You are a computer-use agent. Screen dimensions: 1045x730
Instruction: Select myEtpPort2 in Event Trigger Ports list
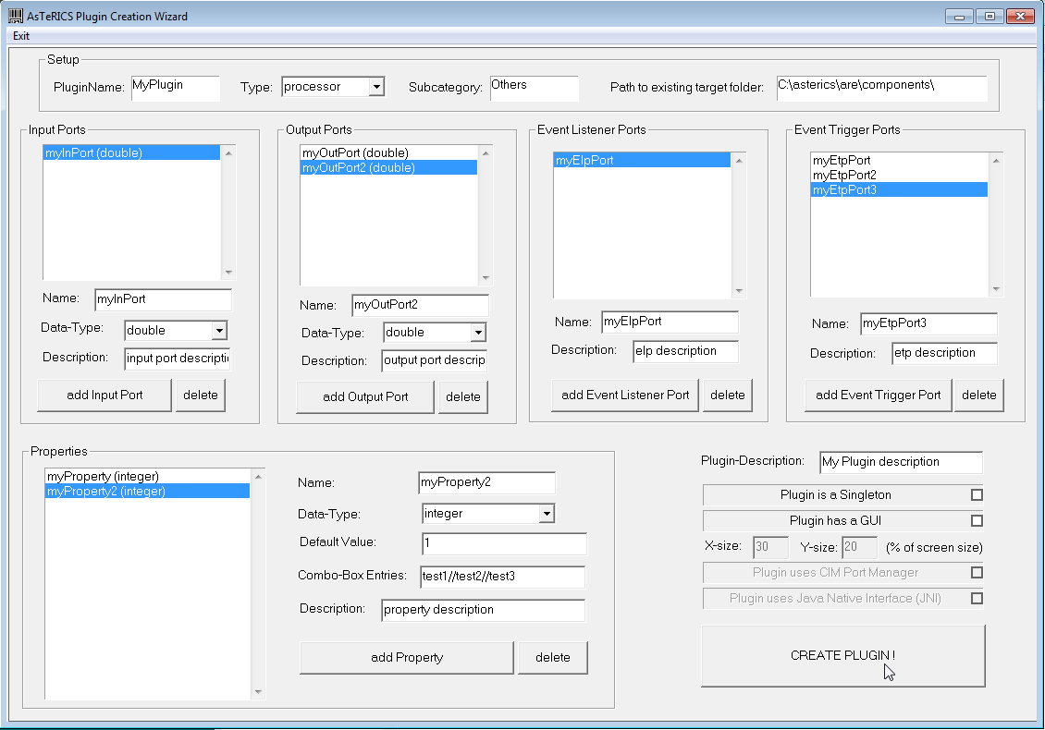[x=844, y=175]
